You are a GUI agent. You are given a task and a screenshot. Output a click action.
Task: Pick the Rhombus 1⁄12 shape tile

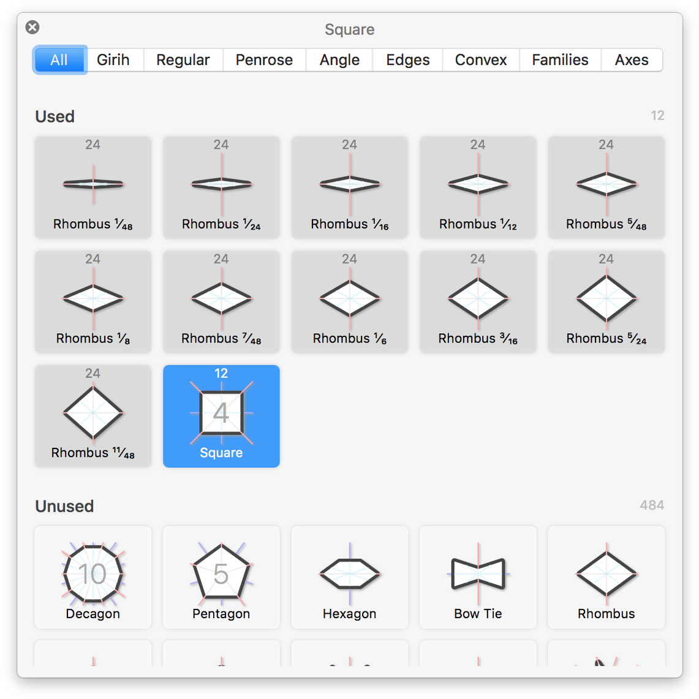click(478, 187)
